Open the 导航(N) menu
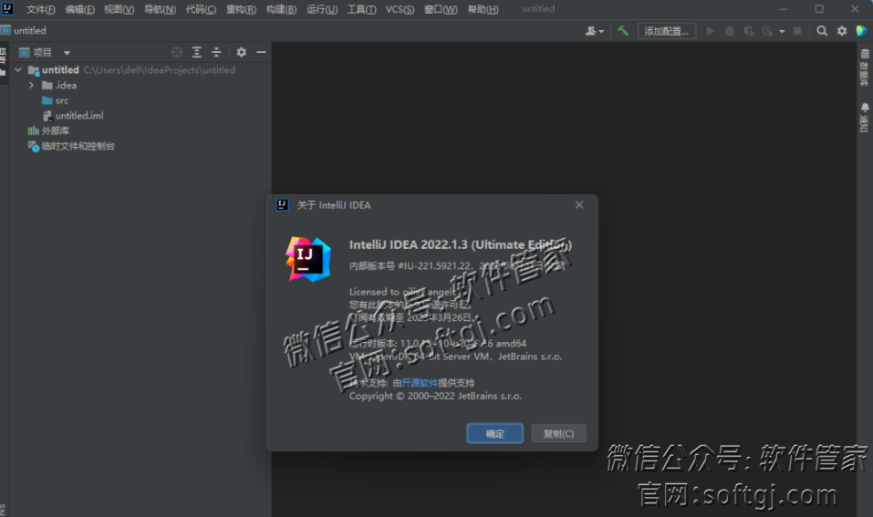Screen dimensions: 873x517 point(160,9)
